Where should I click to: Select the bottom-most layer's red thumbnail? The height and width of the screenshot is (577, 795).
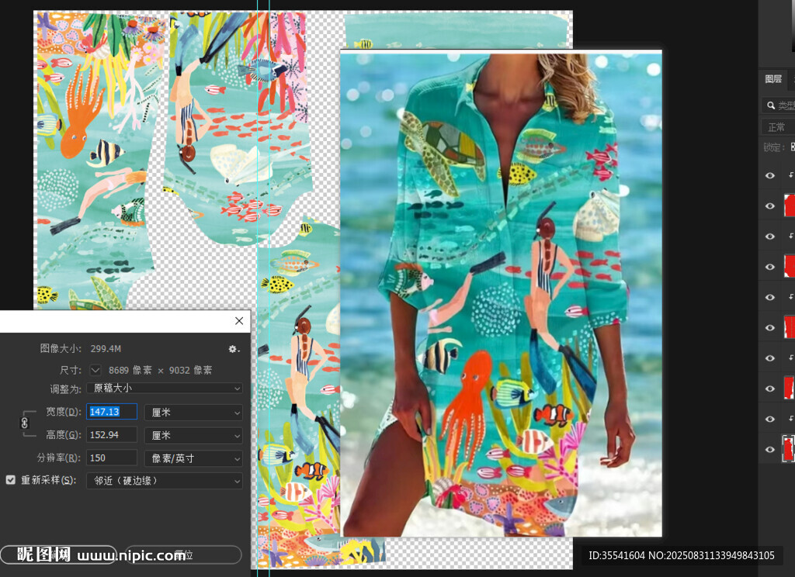(x=789, y=449)
